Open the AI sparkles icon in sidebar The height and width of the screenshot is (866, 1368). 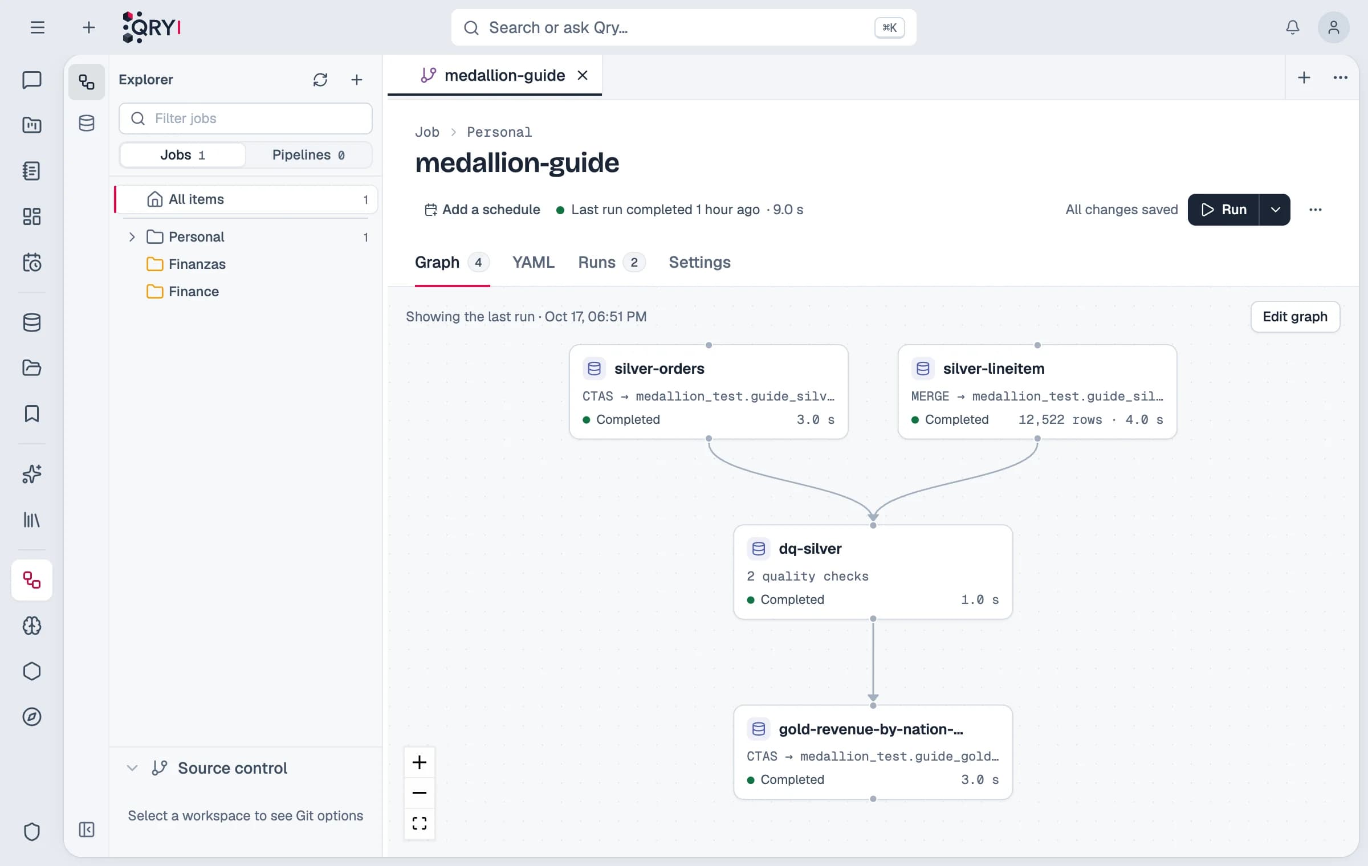[32, 474]
